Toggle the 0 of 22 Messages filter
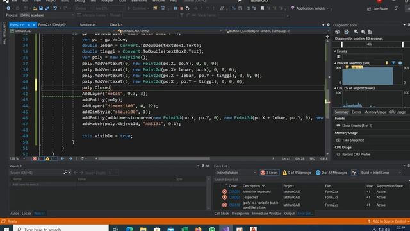 (x=331, y=173)
